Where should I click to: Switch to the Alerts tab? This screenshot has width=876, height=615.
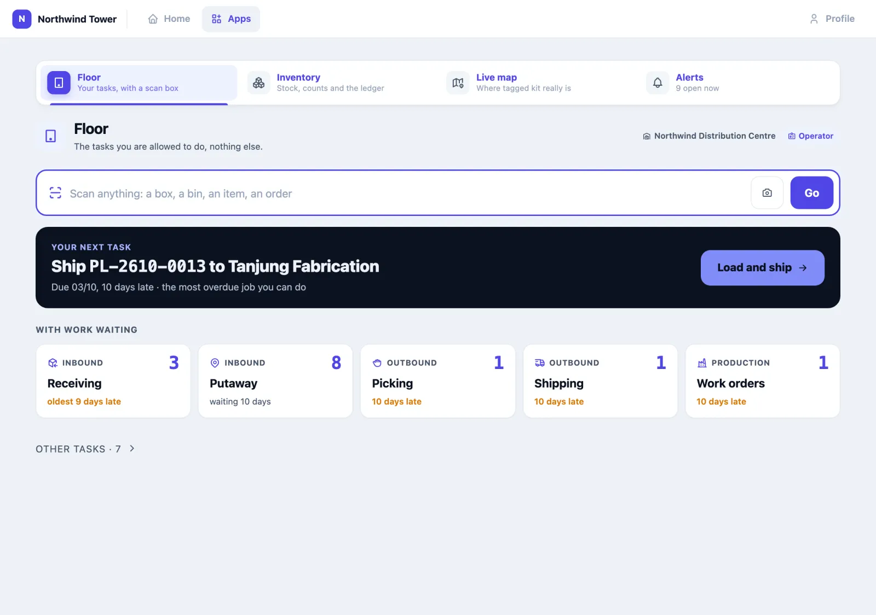(x=737, y=83)
